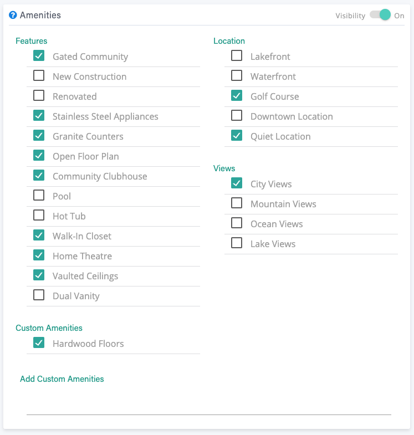Check the New Construction checkbox

pyautogui.click(x=39, y=75)
